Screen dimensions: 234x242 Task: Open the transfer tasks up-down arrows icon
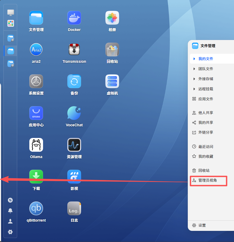(x=10, y=200)
